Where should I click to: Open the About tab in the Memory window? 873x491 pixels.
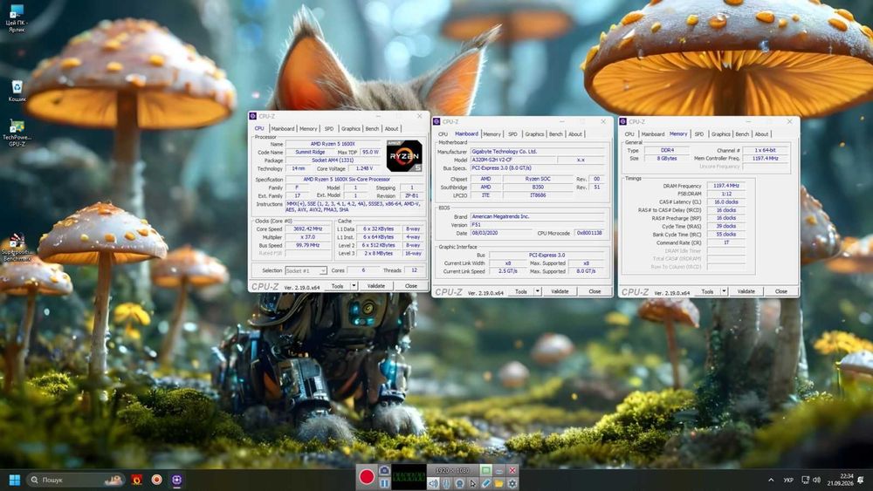pos(761,134)
